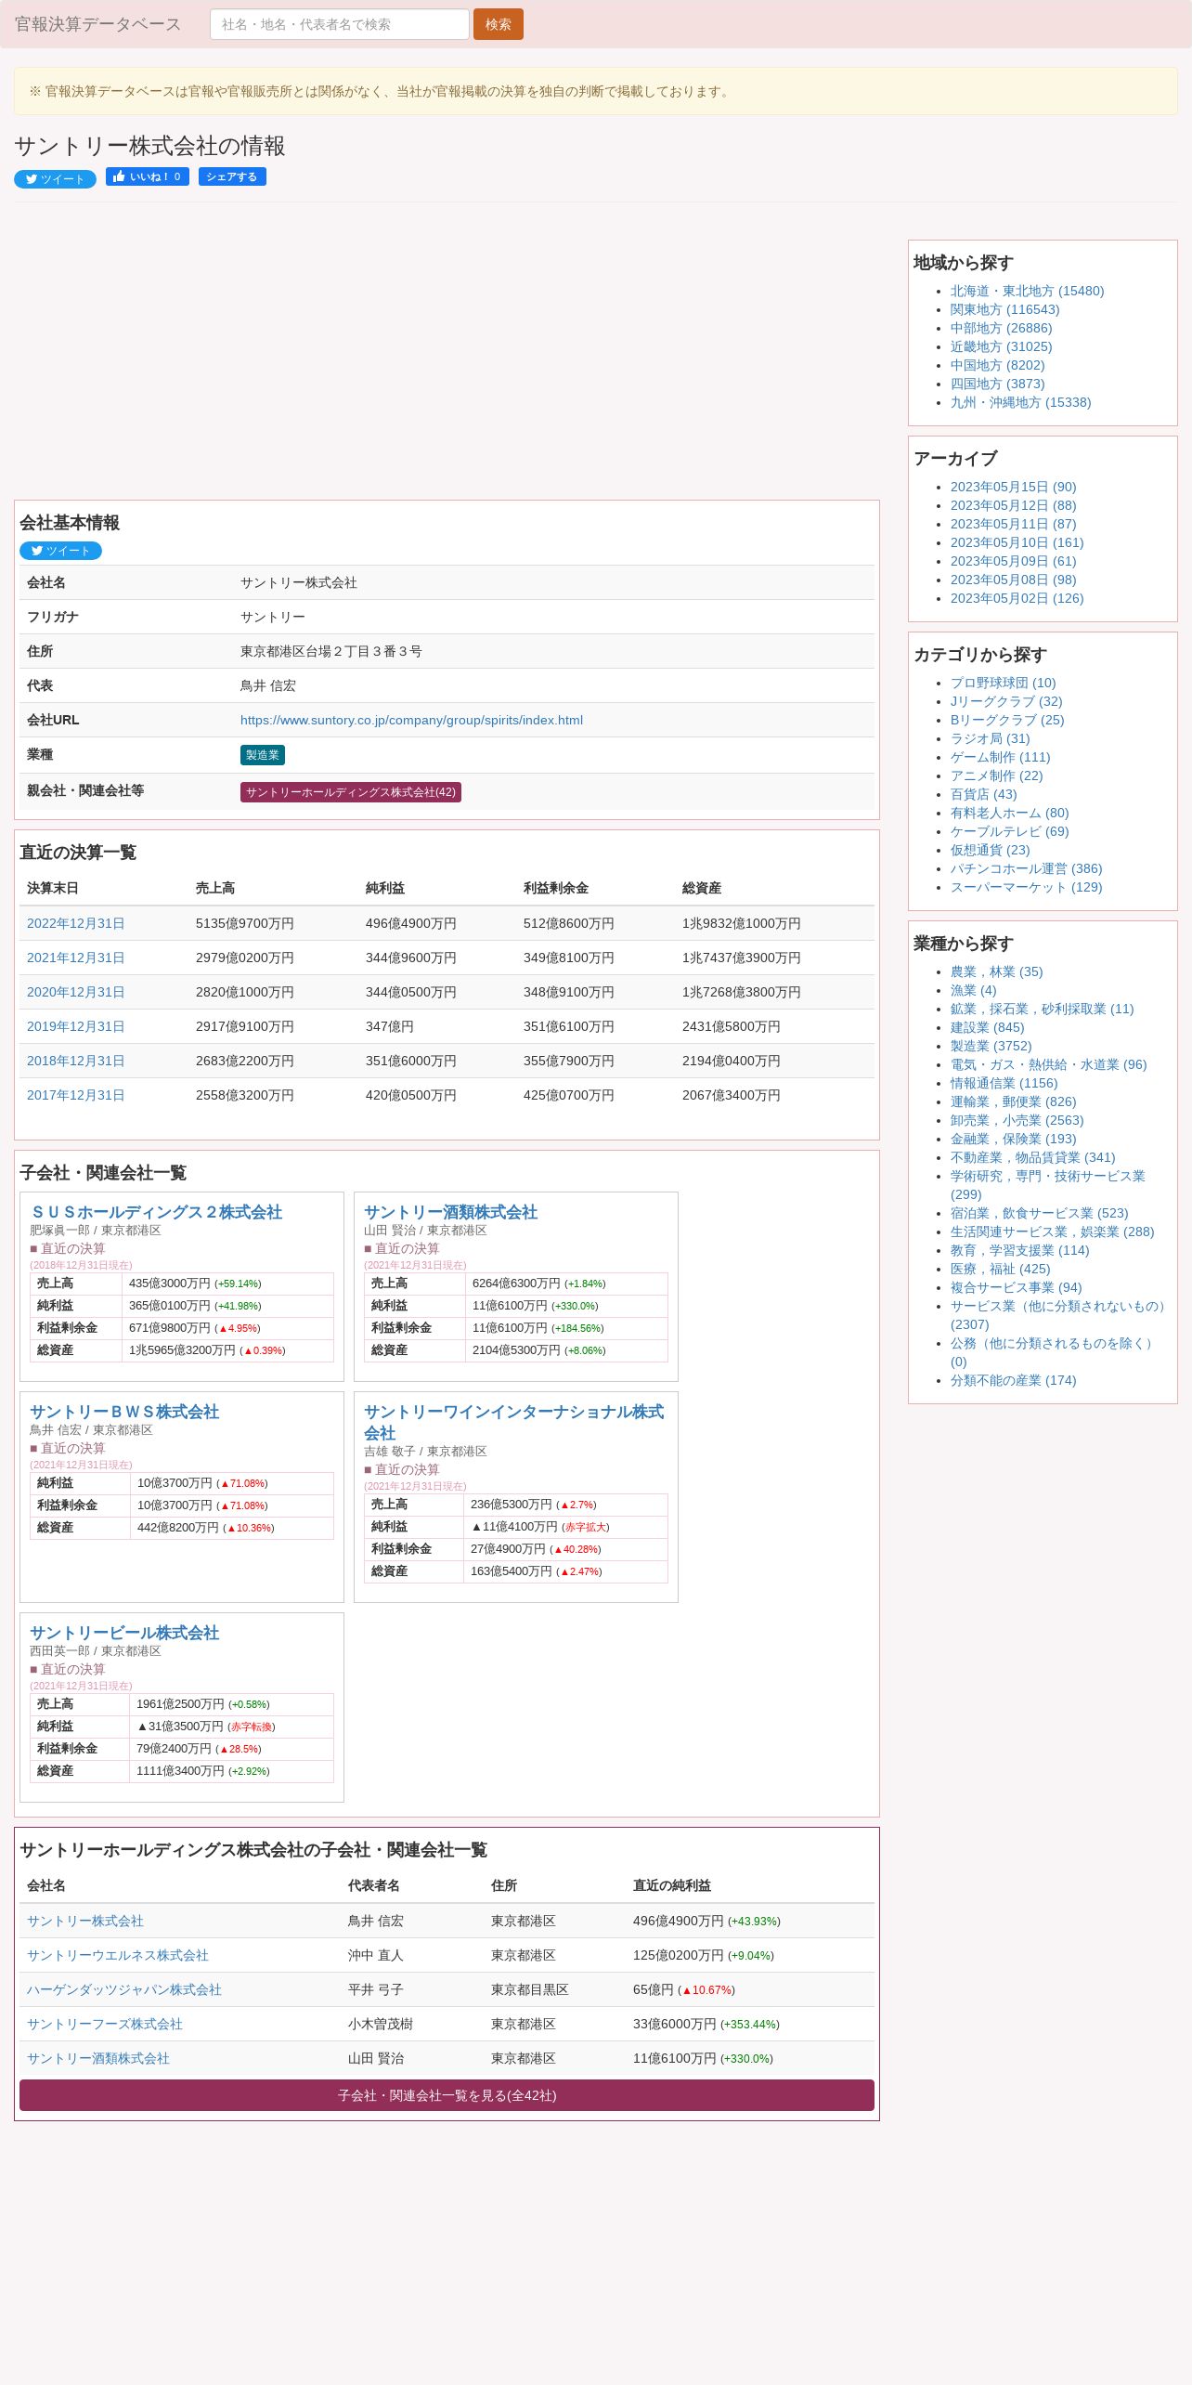
Task: Open サントリーホールディングス株式会社(42) parent tag
Action: pyautogui.click(x=351, y=792)
